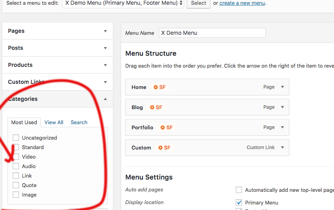Click the SF gear icon on Home item
334x210 pixels.
[x=156, y=87]
